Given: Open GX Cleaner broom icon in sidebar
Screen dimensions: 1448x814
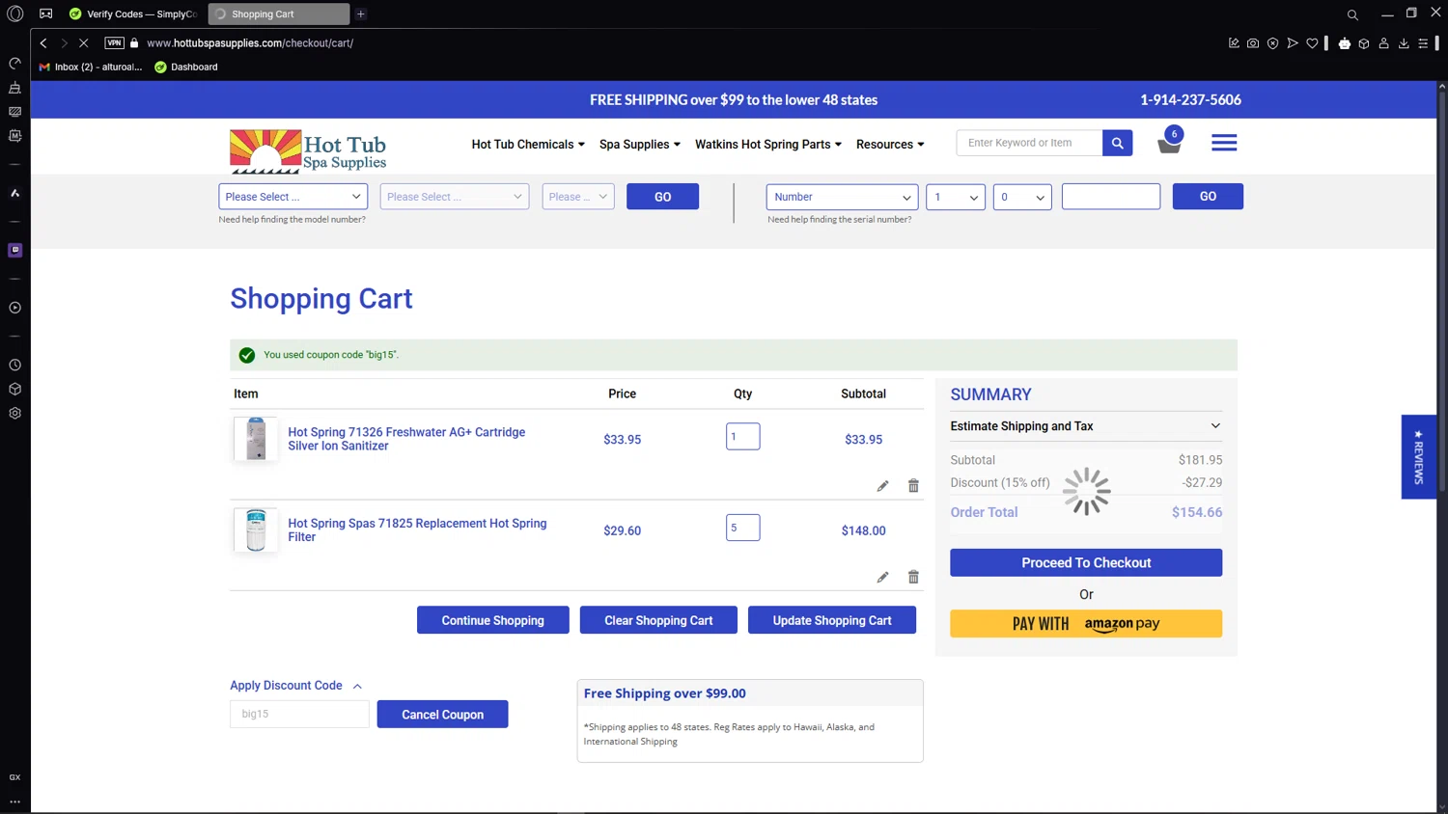Looking at the screenshot, I should click(15, 88).
